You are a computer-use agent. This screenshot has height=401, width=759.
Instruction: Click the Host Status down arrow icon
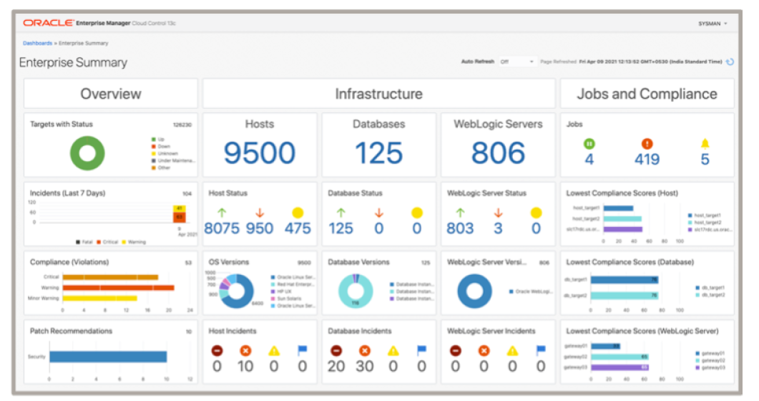coord(260,213)
